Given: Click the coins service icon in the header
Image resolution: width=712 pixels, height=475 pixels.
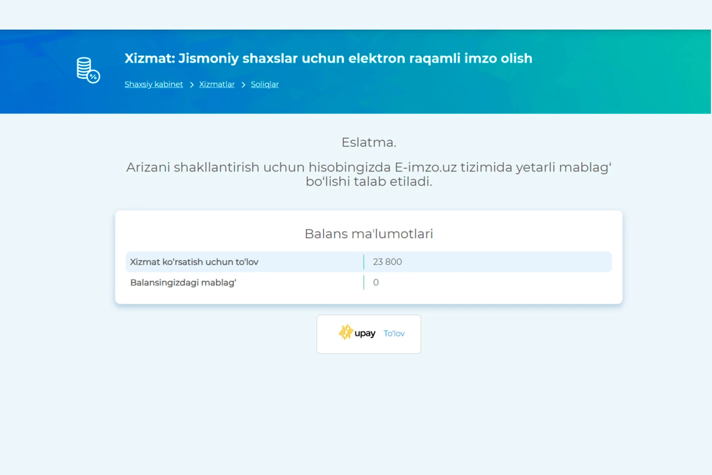Looking at the screenshot, I should (x=88, y=70).
